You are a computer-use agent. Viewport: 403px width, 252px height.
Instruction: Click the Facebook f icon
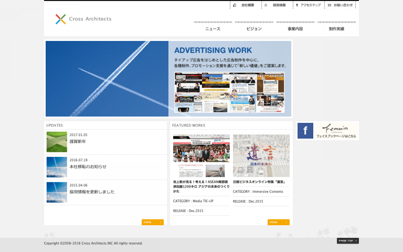click(305, 131)
